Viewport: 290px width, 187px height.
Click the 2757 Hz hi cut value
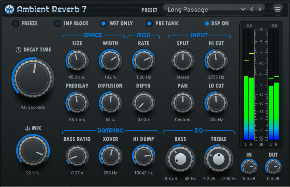click(x=216, y=77)
